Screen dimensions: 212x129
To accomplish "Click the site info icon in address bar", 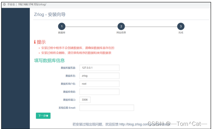I will [4, 5].
